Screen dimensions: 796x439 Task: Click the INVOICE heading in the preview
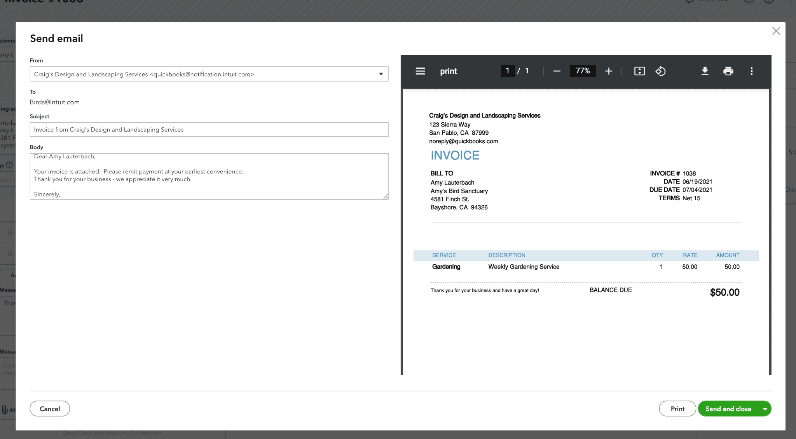tap(455, 155)
